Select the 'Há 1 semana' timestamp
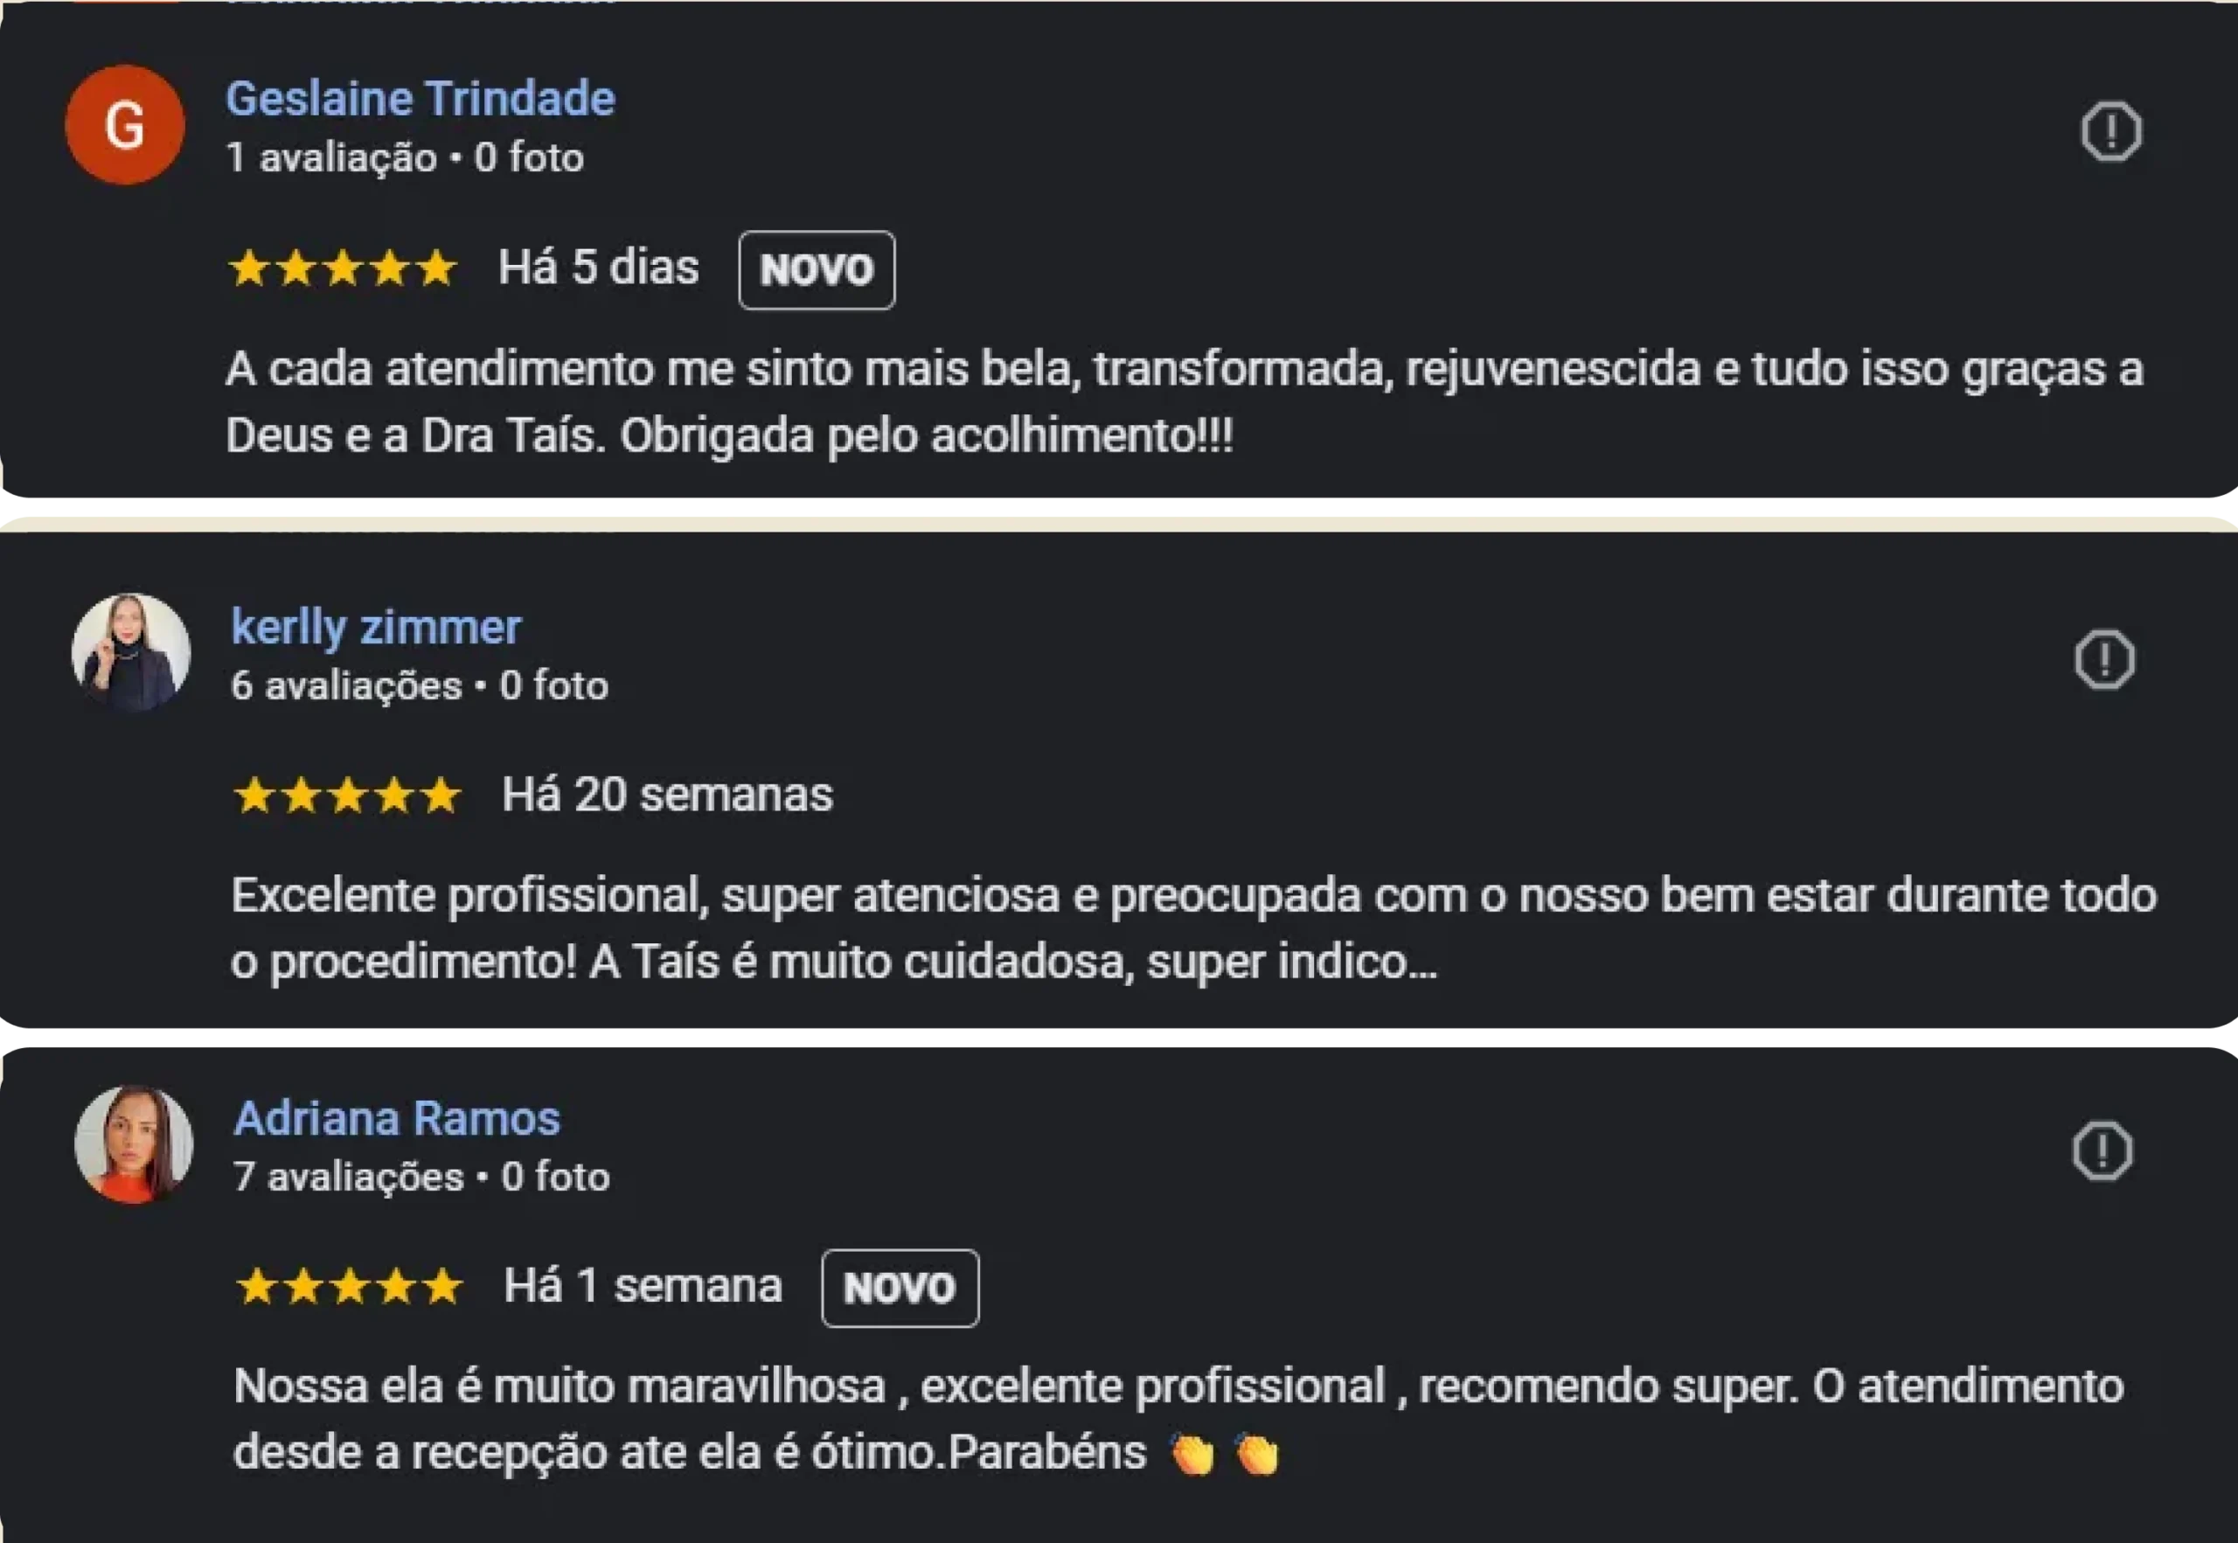The height and width of the screenshot is (1543, 2238). 641,1284
